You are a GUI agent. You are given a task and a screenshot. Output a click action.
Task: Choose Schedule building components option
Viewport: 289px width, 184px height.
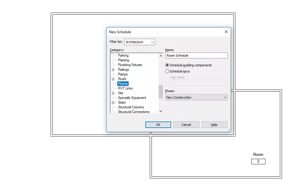(188, 65)
